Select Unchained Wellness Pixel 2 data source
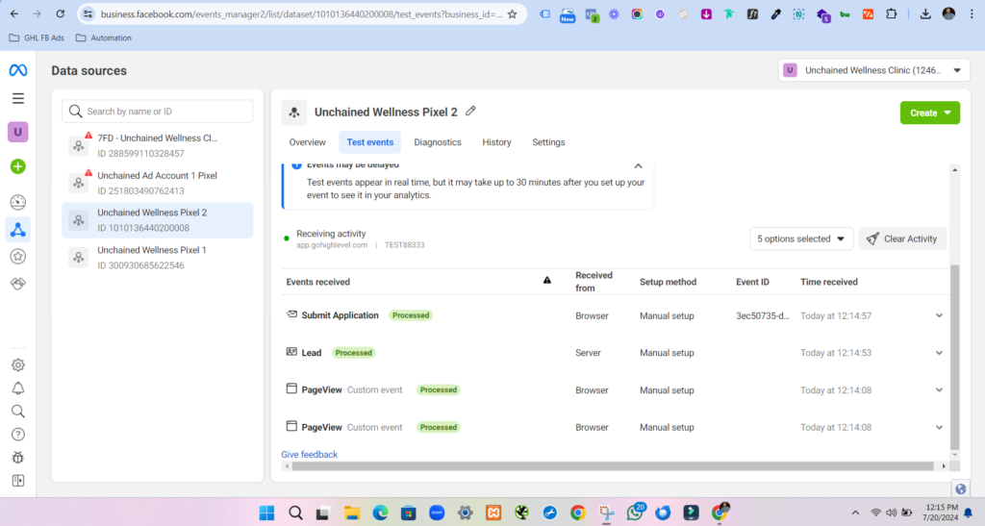This screenshot has width=985, height=526. pos(157,220)
